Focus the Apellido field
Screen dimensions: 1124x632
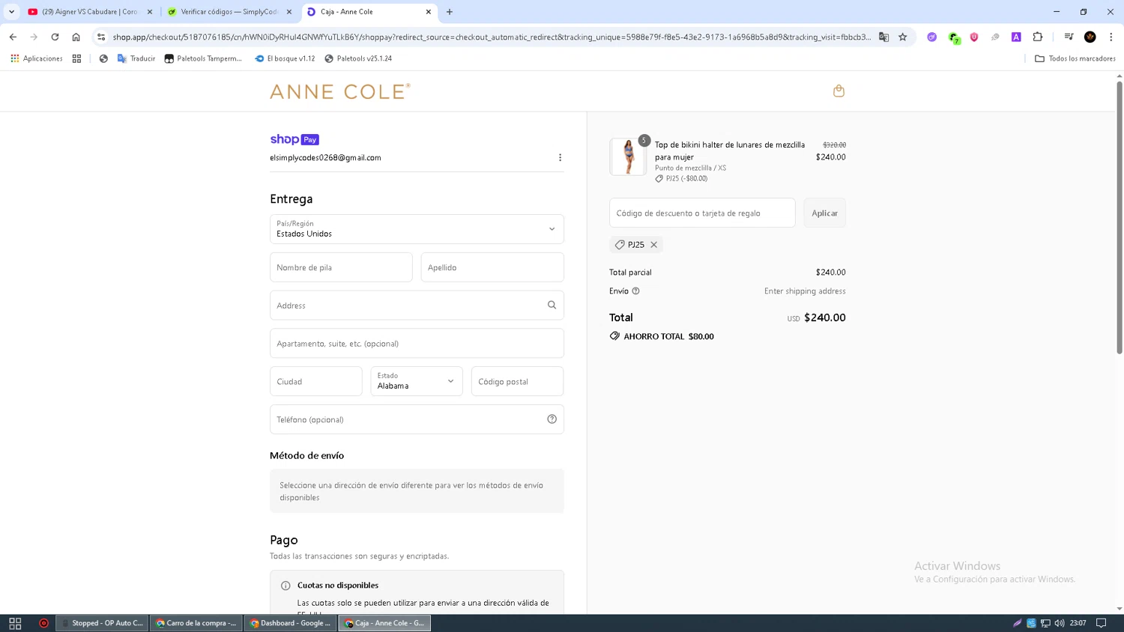tap(492, 267)
